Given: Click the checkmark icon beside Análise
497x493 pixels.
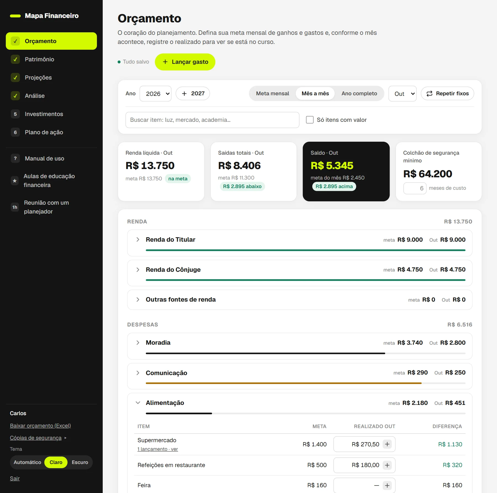Looking at the screenshot, I should tap(15, 96).
